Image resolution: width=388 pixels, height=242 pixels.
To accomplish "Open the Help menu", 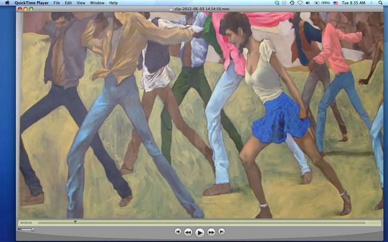I will (113, 3).
